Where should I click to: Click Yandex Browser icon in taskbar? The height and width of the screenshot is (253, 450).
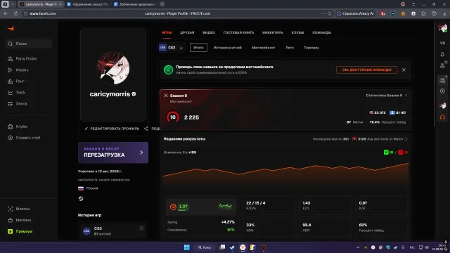(243, 247)
